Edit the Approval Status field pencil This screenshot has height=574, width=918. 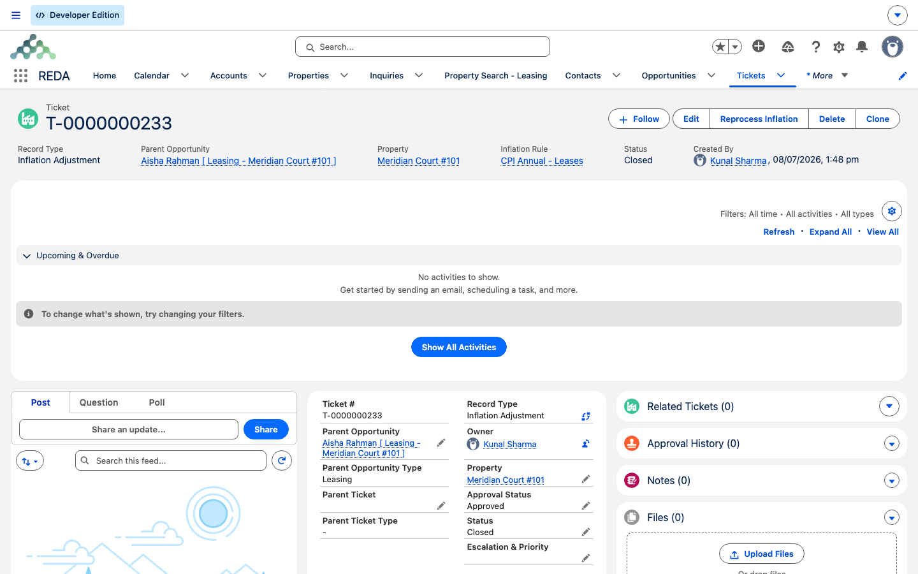click(586, 506)
